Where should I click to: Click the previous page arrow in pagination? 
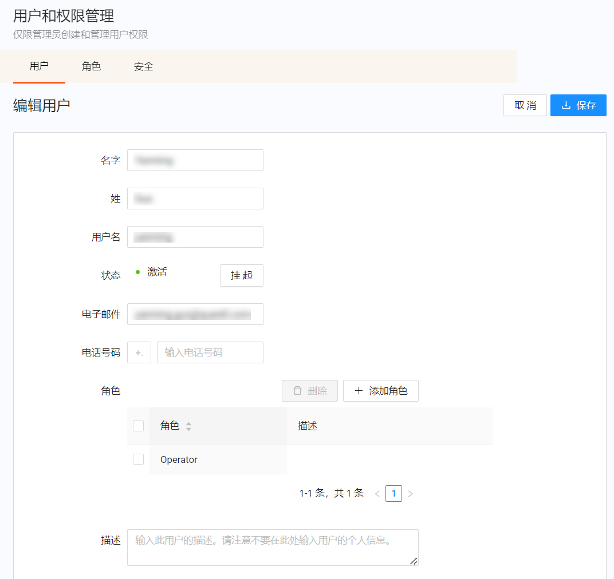coord(377,493)
